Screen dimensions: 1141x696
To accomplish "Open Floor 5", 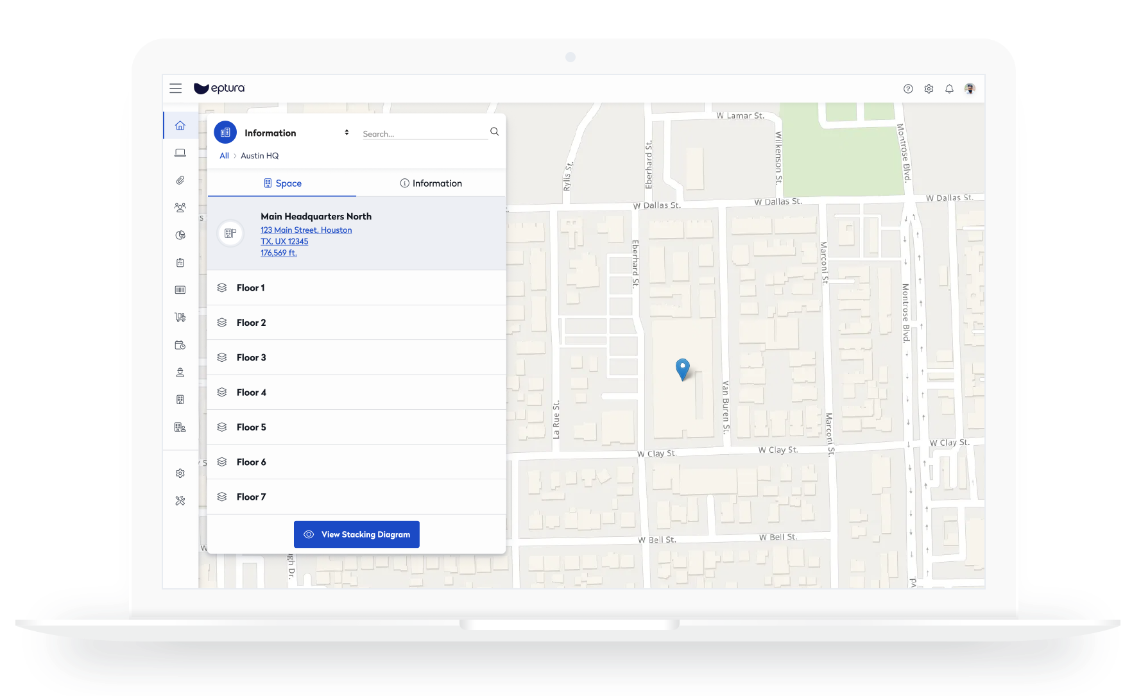I will click(357, 427).
